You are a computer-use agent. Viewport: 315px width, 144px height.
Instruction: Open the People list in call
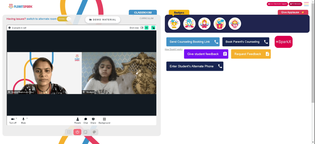click(x=77, y=121)
